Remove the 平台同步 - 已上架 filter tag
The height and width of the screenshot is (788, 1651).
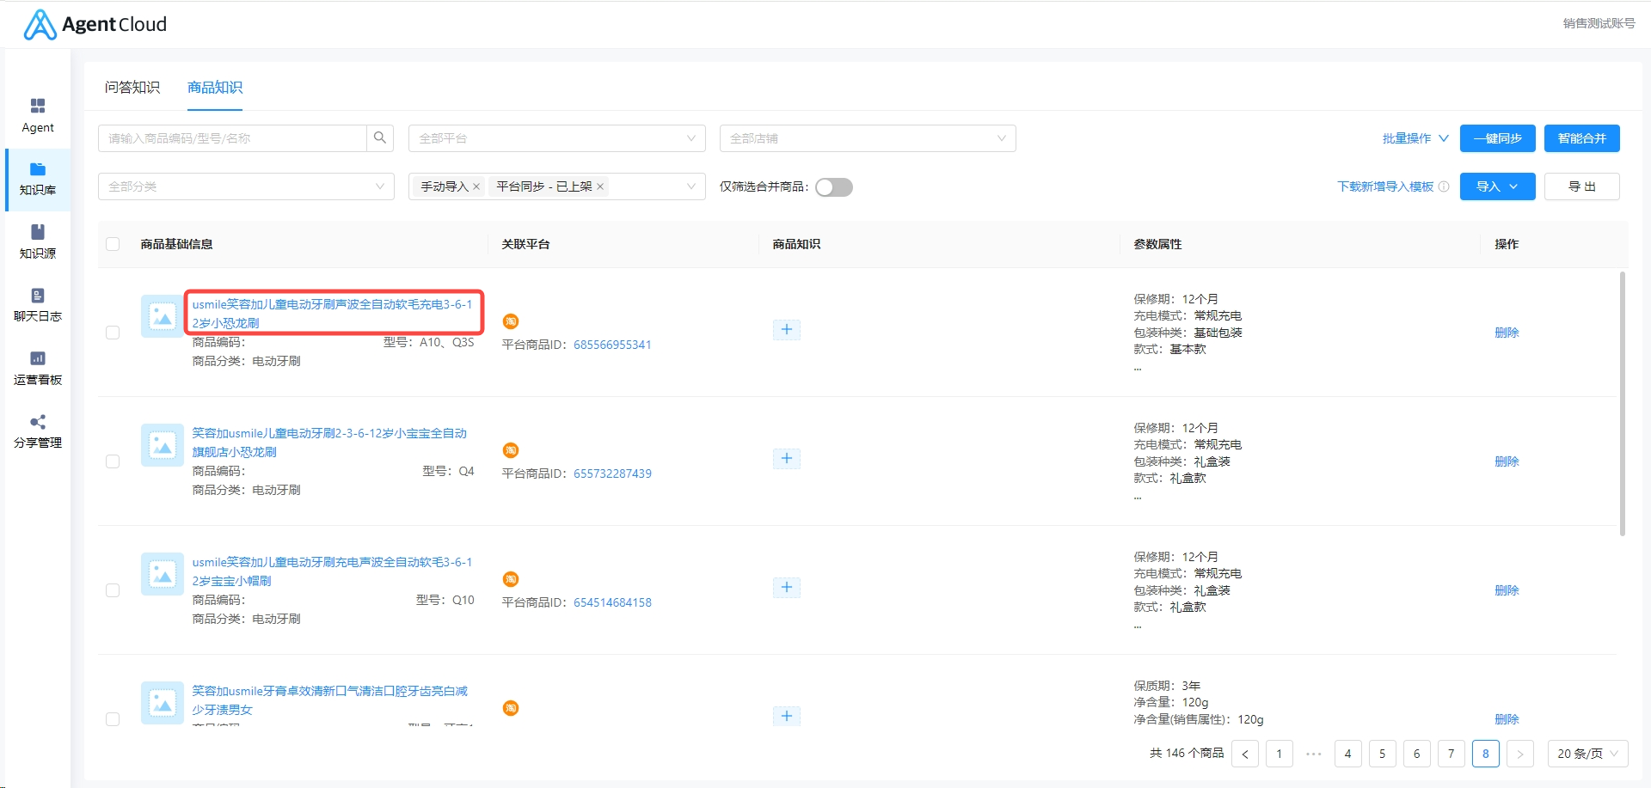tap(600, 186)
